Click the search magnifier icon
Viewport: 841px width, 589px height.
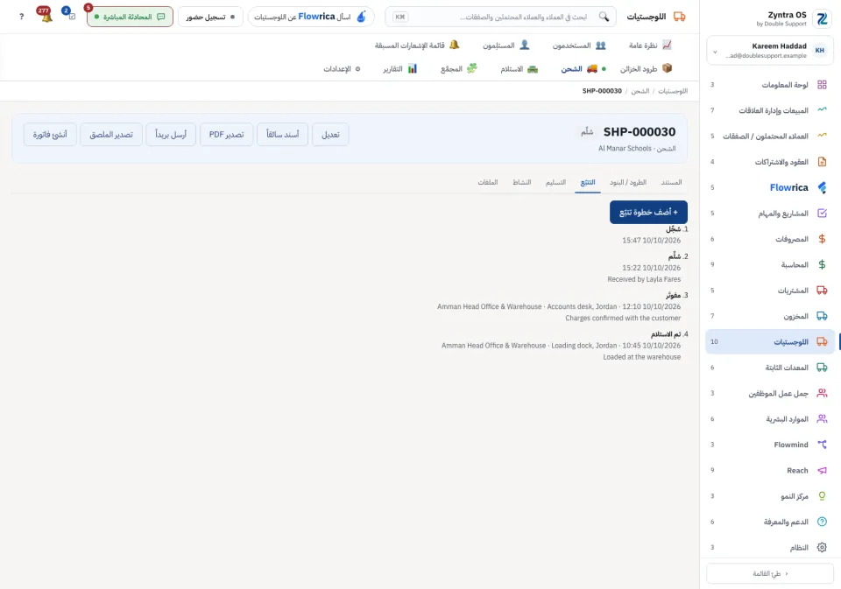(604, 17)
